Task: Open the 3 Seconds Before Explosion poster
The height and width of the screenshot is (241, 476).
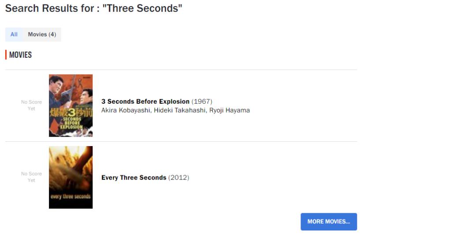Action: click(71, 105)
